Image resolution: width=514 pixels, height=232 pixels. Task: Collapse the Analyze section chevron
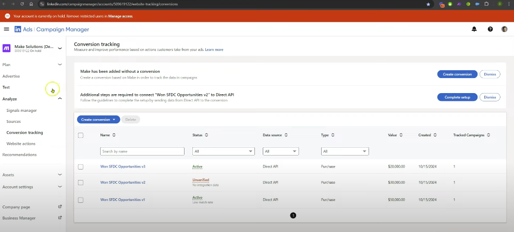[x=59, y=98]
